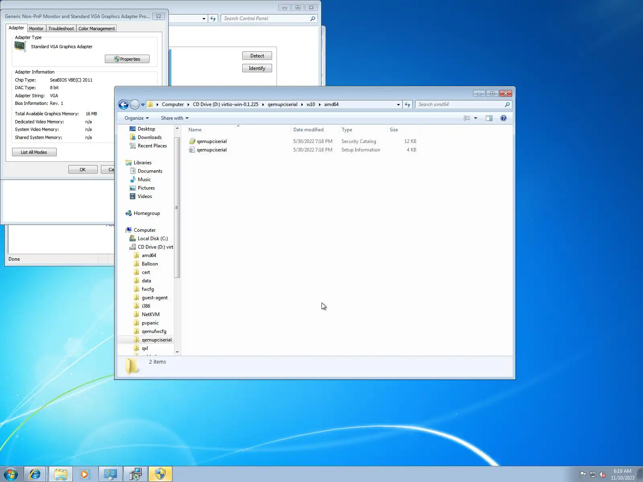
Task: Select Desktop in the navigation pane
Action: click(x=142, y=129)
